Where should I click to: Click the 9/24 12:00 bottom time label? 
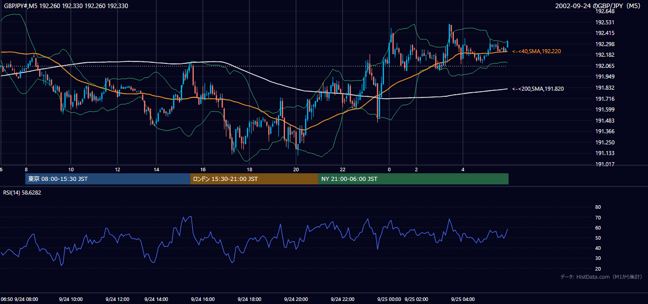click(x=118, y=299)
